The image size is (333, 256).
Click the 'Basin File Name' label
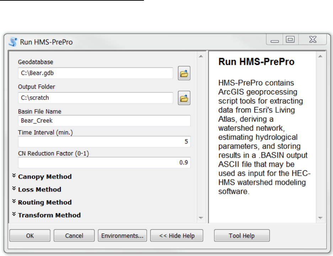click(x=39, y=112)
